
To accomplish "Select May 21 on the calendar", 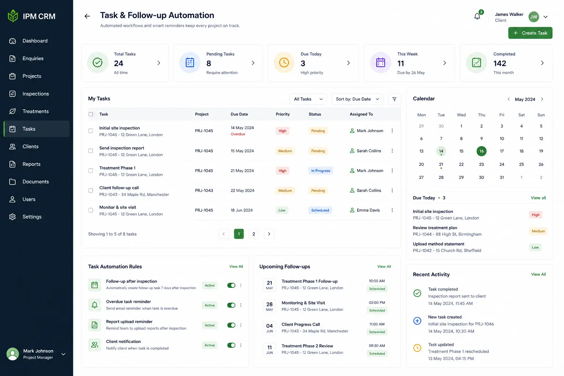I will [441, 164].
